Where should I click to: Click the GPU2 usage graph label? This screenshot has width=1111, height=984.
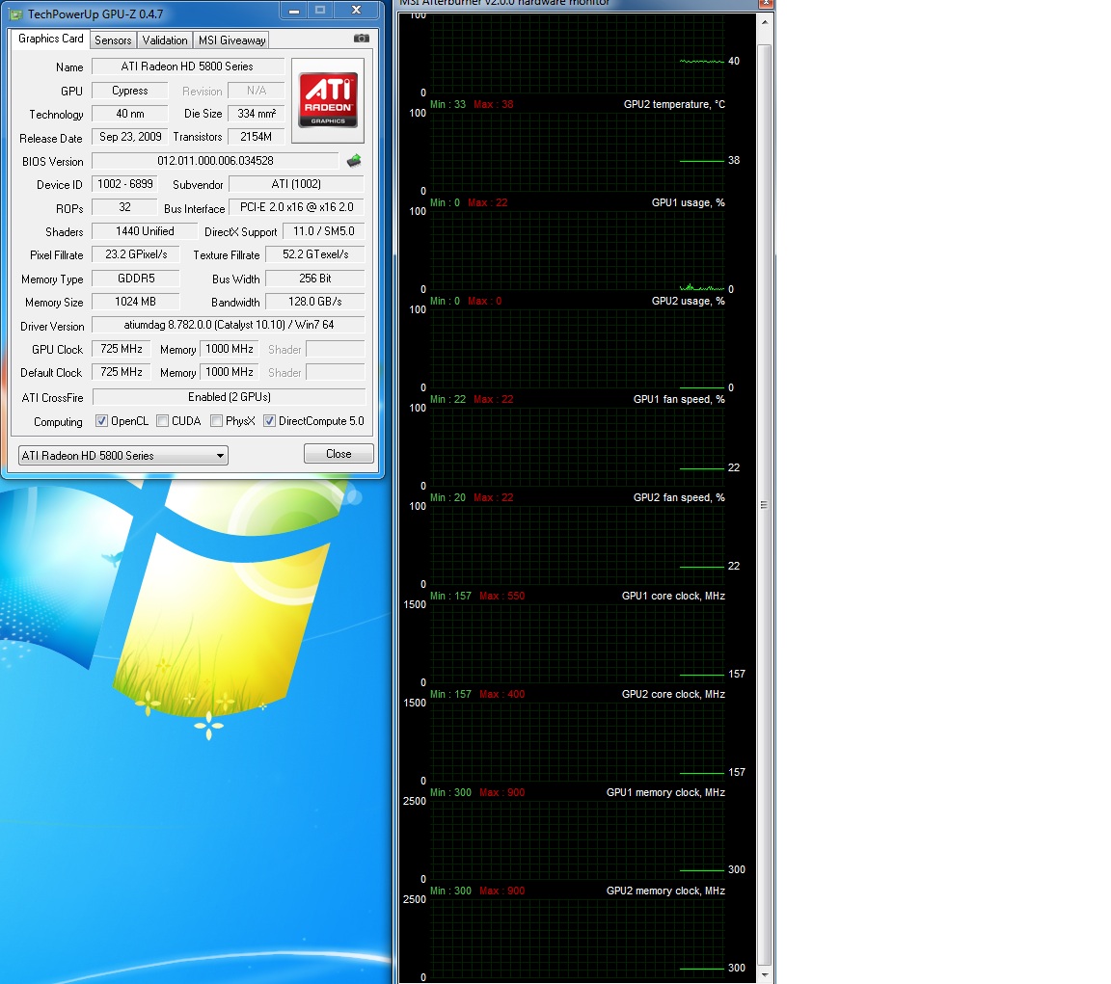click(688, 301)
